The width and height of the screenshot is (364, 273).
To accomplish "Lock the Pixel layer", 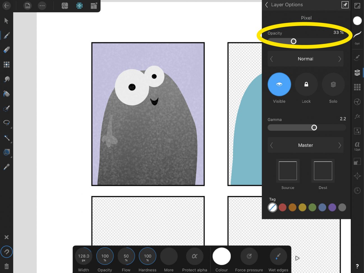I will tap(306, 84).
